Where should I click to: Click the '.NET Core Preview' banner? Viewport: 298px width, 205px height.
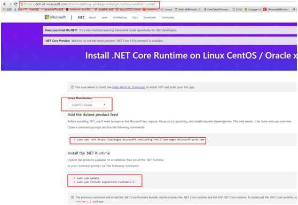170,41
